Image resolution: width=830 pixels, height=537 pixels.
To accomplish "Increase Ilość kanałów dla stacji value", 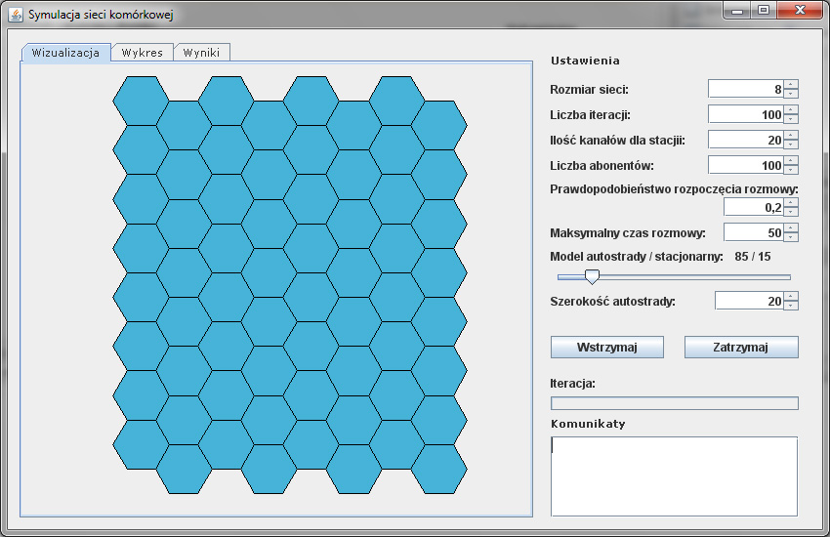I will pyautogui.click(x=791, y=135).
